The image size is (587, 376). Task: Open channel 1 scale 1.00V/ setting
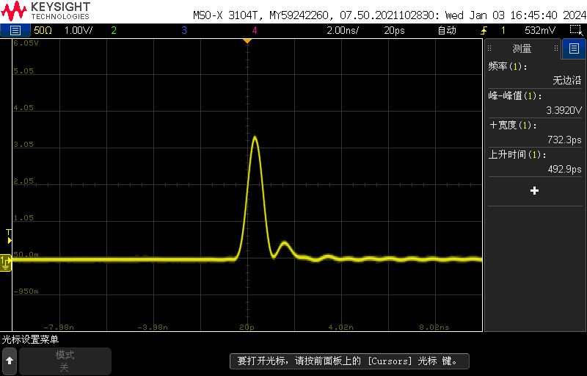[79, 30]
